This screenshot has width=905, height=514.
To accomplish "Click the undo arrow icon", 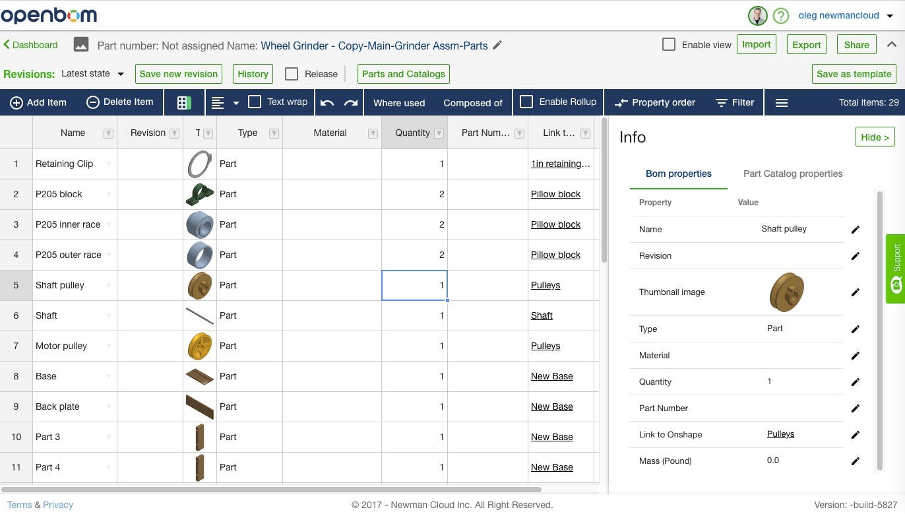I will pyautogui.click(x=327, y=102).
